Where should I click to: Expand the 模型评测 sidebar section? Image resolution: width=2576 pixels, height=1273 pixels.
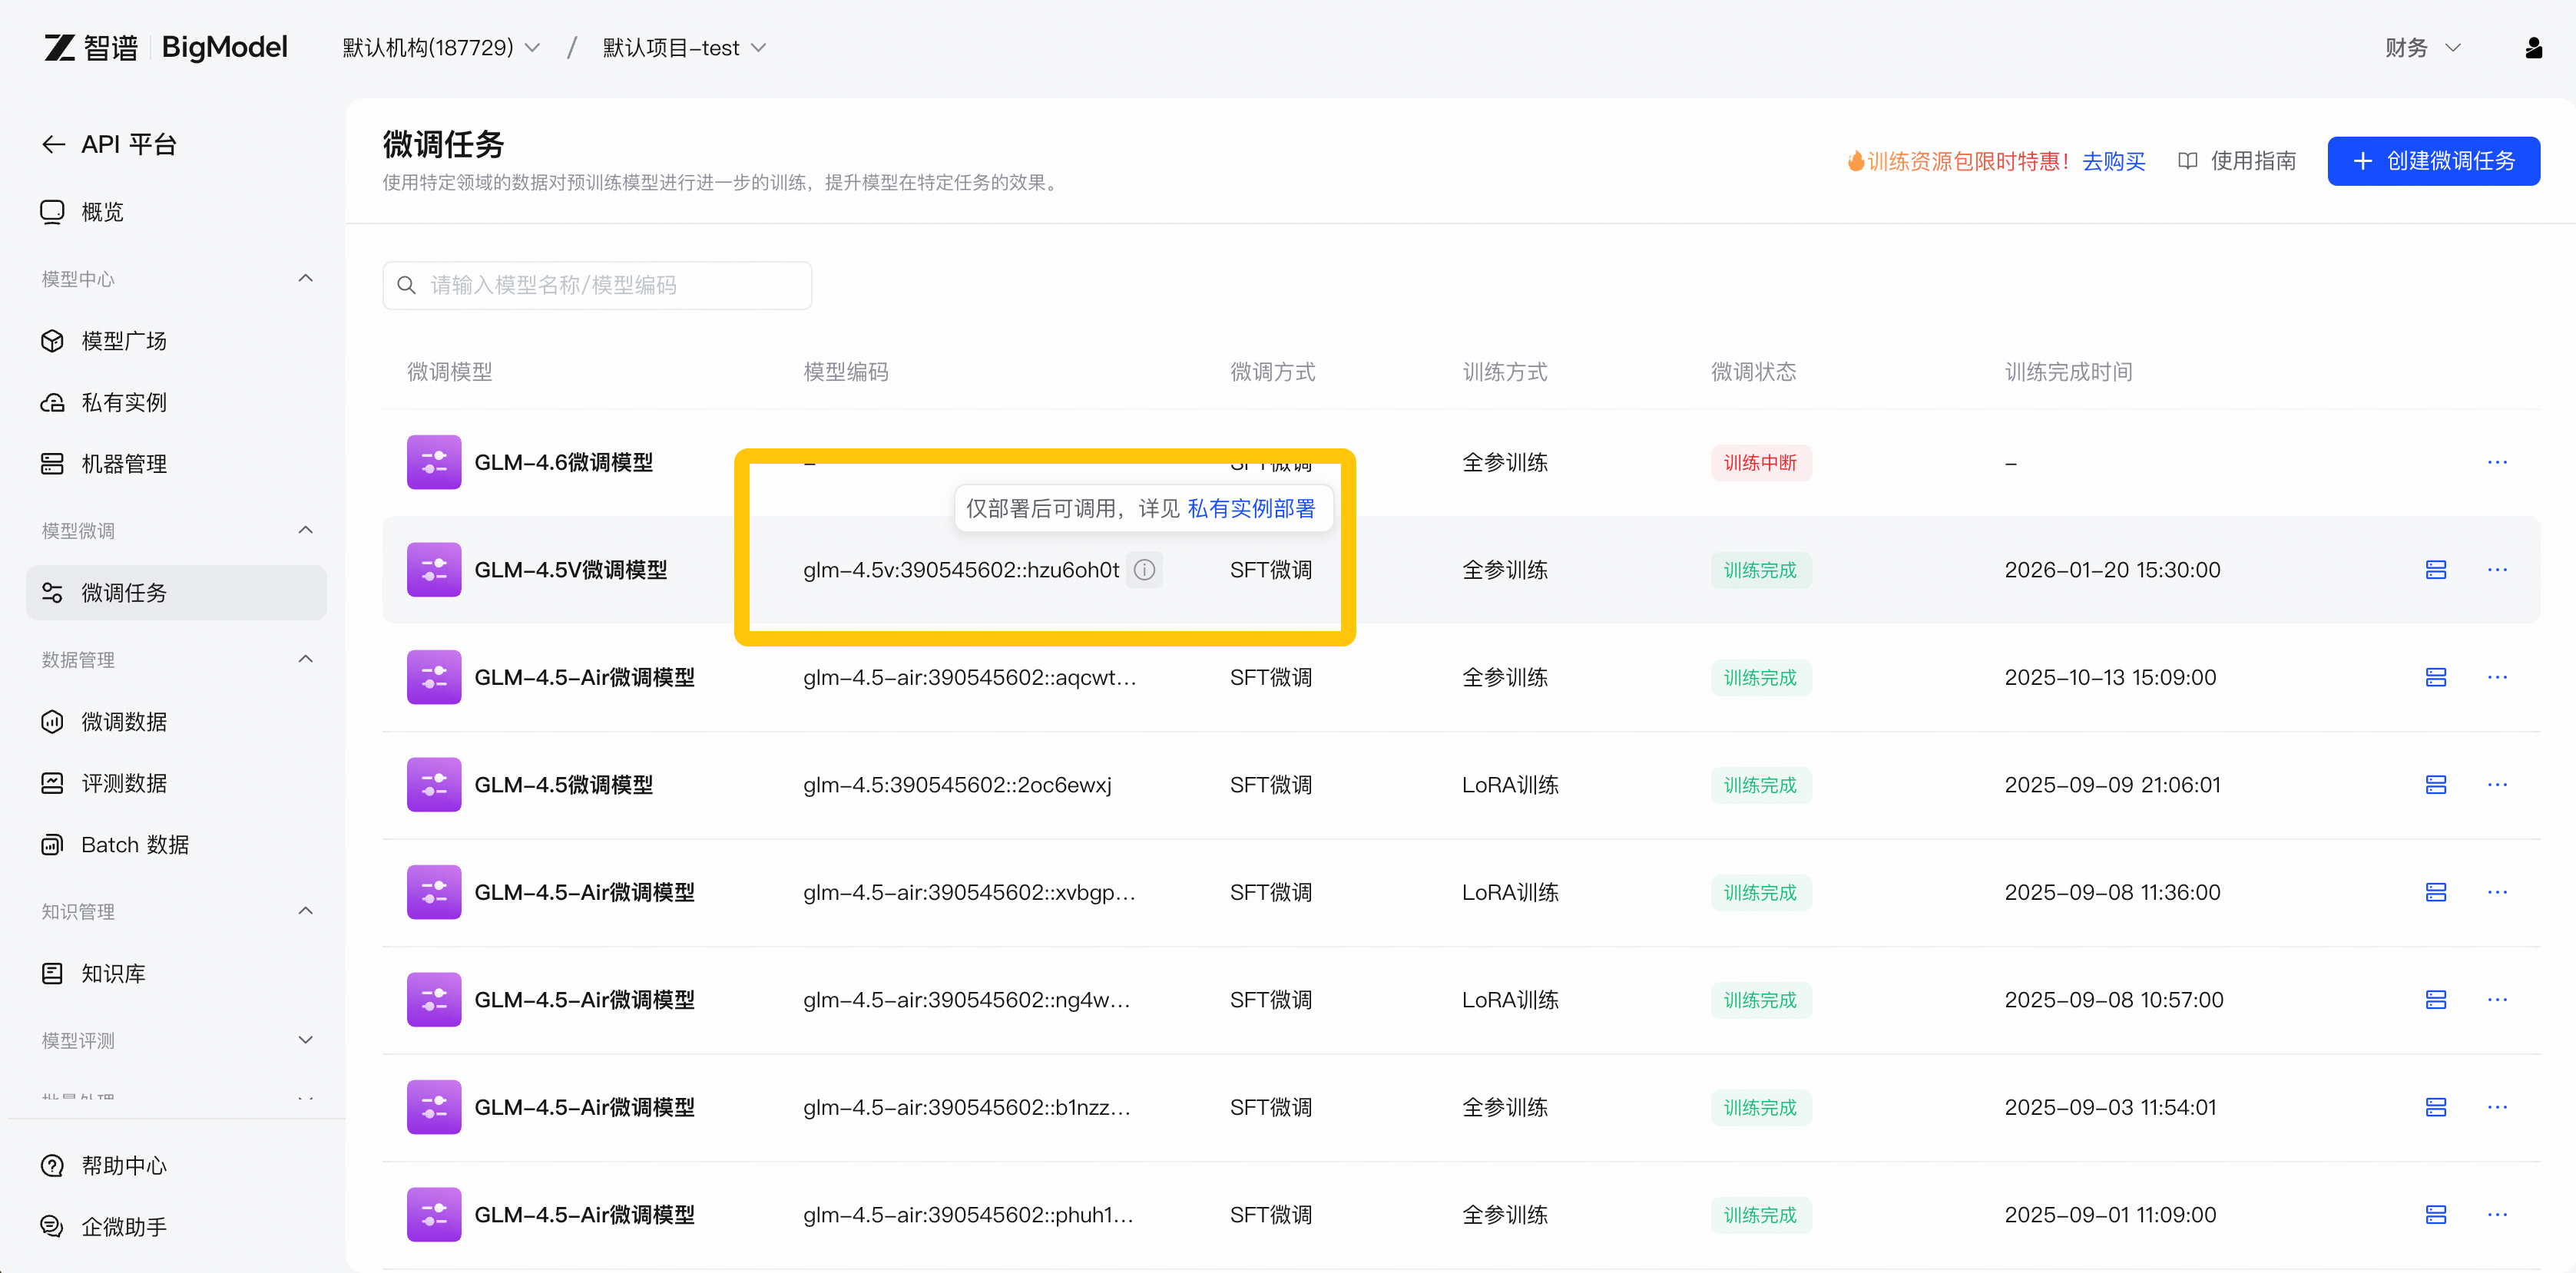(x=305, y=1040)
